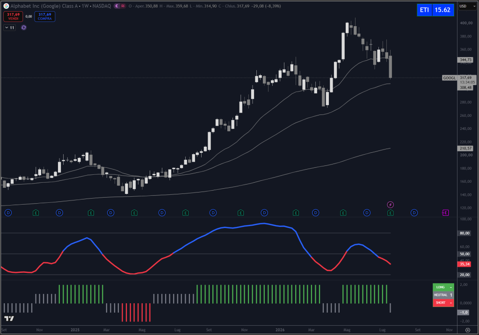The width and height of the screenshot is (479, 335).
Task: Click the 13:34:05 bar countdown timer
Action: tap(467, 82)
